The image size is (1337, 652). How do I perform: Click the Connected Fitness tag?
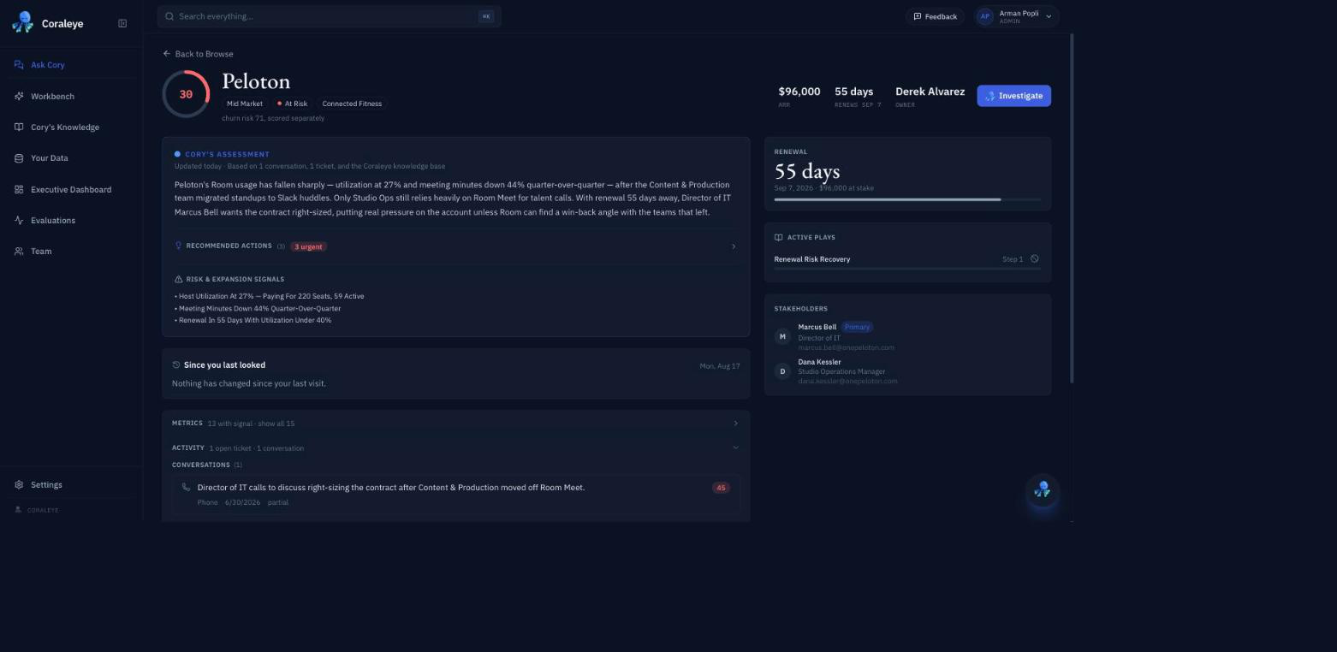[352, 104]
